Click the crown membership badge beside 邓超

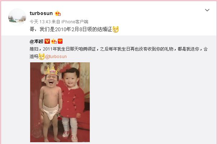54,41
